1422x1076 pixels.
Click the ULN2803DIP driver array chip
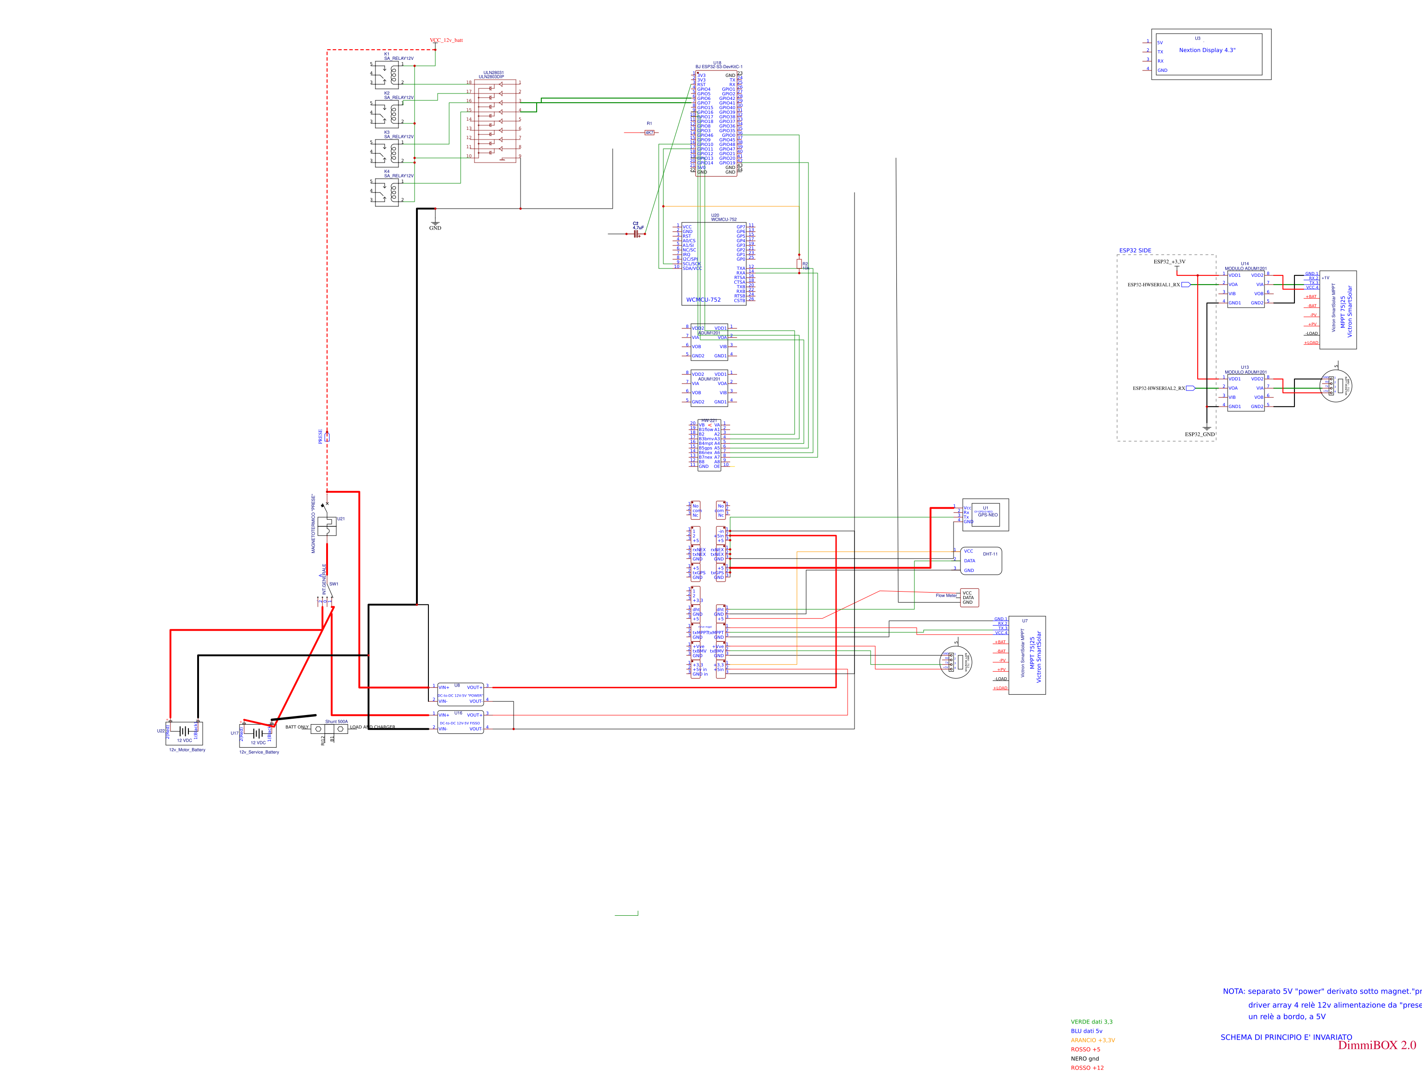pyautogui.click(x=494, y=121)
